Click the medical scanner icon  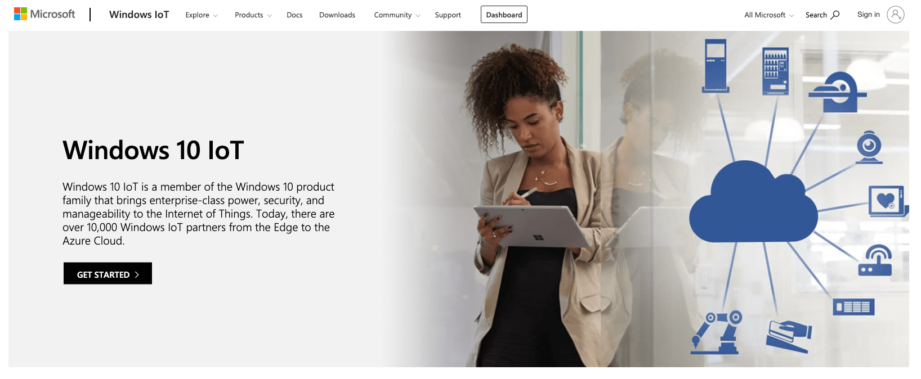[837, 92]
